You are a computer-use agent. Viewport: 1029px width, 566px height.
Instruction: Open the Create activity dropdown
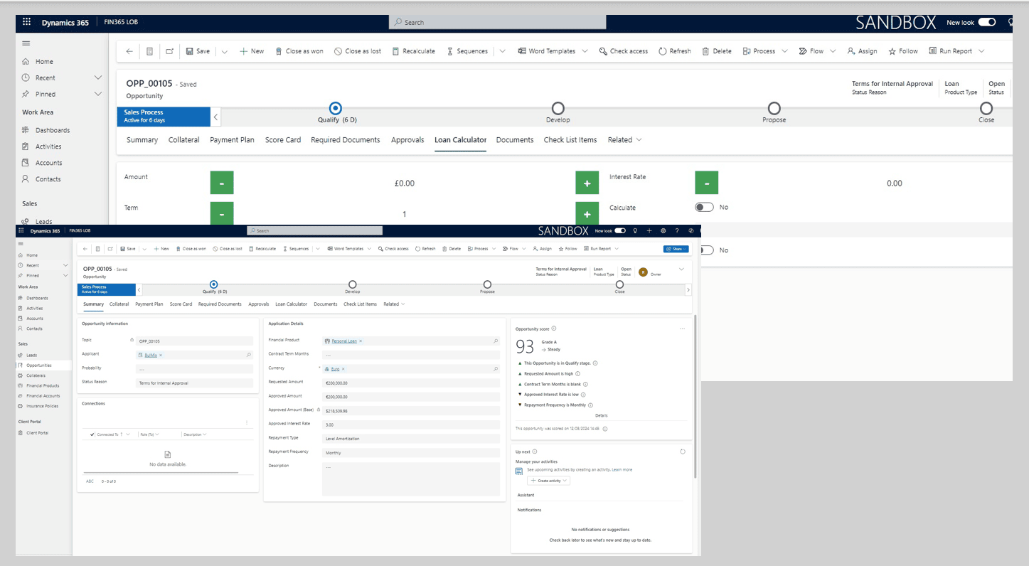tap(549, 481)
